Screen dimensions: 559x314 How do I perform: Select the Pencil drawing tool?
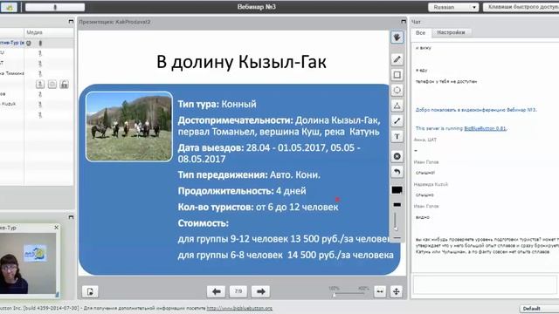397,59
